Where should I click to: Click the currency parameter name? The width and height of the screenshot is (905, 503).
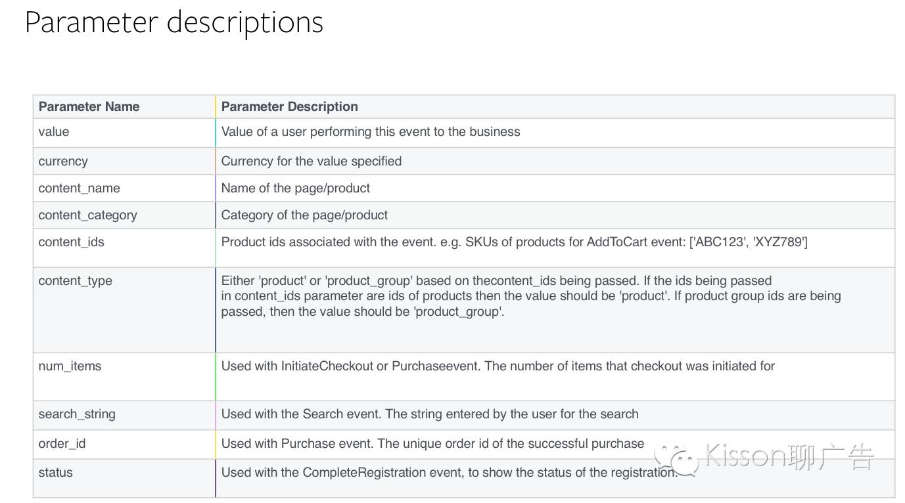coord(62,161)
